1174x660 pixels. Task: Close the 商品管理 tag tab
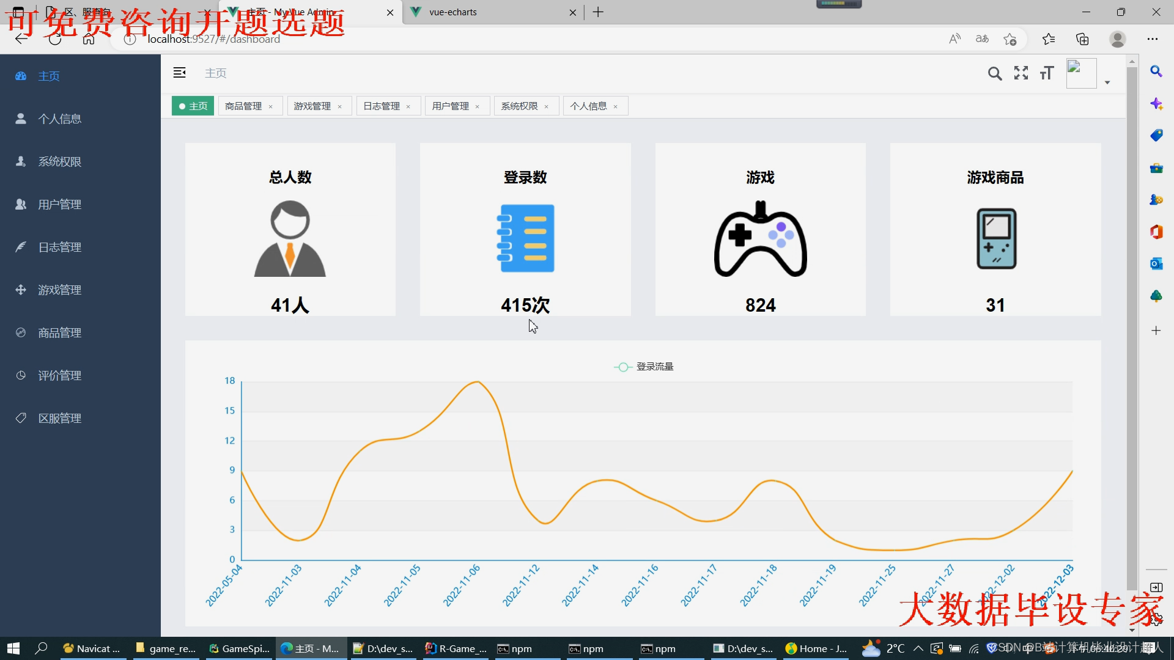[x=271, y=106]
